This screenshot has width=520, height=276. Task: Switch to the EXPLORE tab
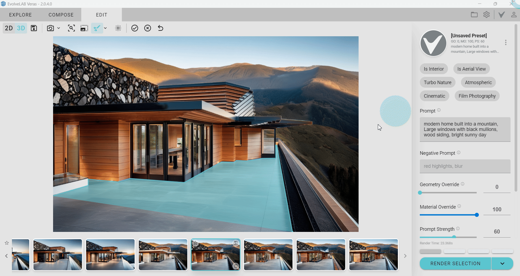pos(20,15)
